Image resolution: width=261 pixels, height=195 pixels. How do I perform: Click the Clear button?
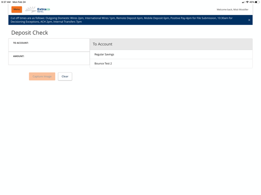point(65,76)
